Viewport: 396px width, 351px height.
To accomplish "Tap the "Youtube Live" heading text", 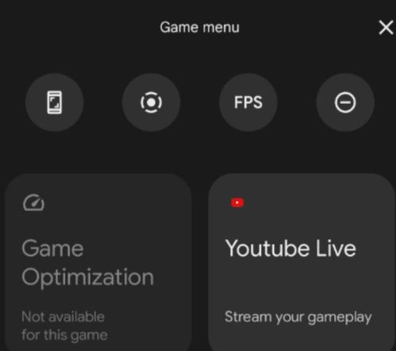I will (290, 249).
